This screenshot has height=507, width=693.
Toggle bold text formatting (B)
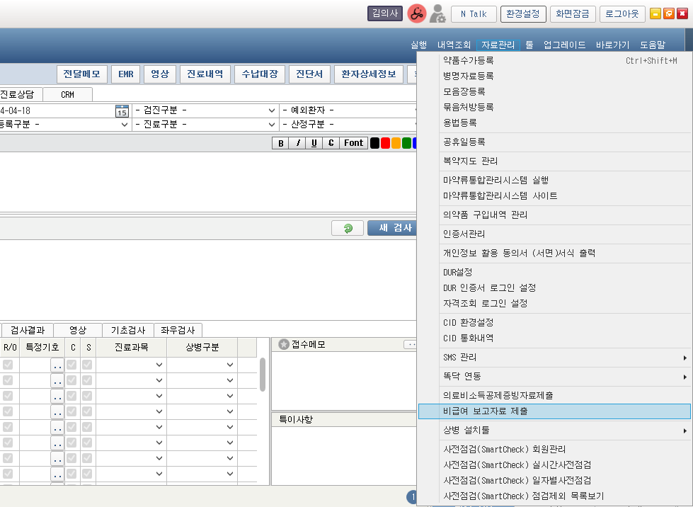[x=281, y=143]
